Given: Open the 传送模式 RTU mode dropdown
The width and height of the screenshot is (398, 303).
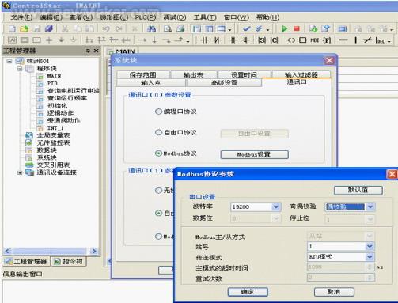Looking at the screenshot, I should [x=370, y=256].
